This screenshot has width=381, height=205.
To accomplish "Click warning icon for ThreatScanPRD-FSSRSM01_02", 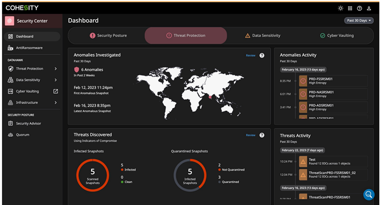I will click(x=303, y=175).
